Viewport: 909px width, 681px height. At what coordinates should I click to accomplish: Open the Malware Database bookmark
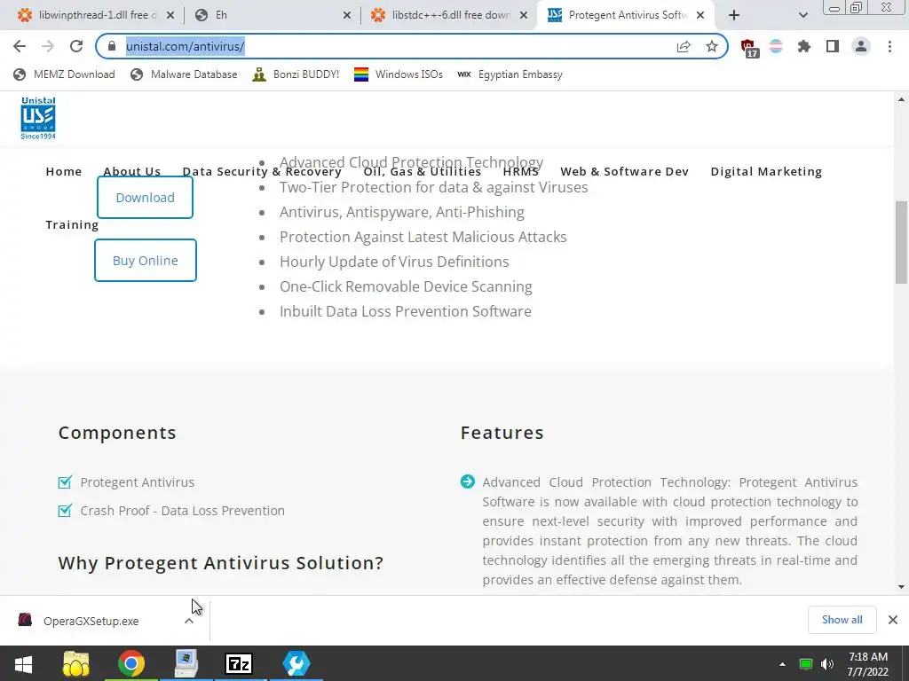185,74
